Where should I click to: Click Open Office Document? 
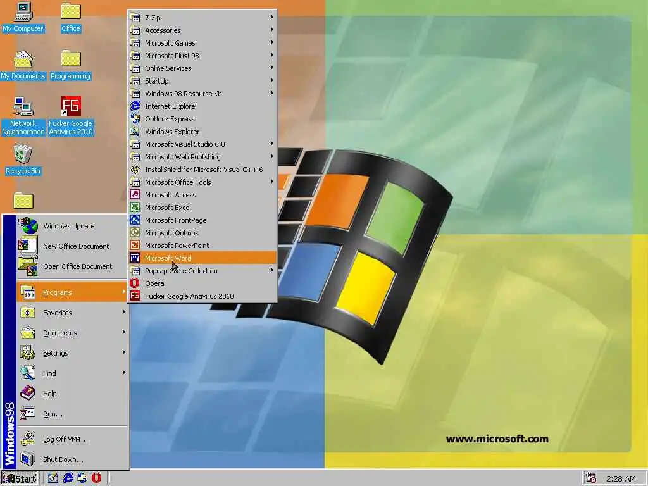point(72,266)
